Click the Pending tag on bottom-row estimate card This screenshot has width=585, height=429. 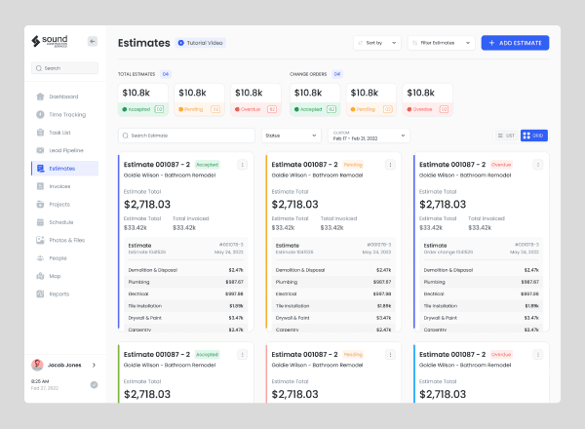click(353, 354)
